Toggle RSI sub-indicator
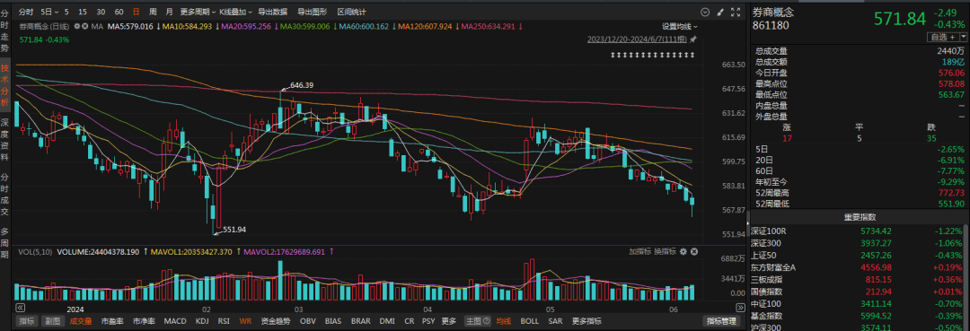The width and height of the screenshot is (970, 331). pos(224,321)
